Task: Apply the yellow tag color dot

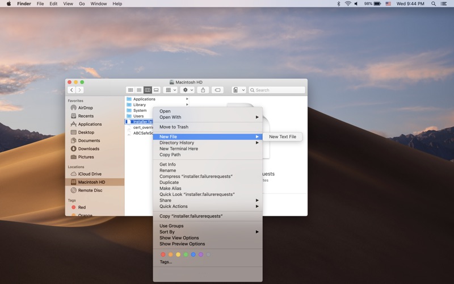Action: click(178, 254)
